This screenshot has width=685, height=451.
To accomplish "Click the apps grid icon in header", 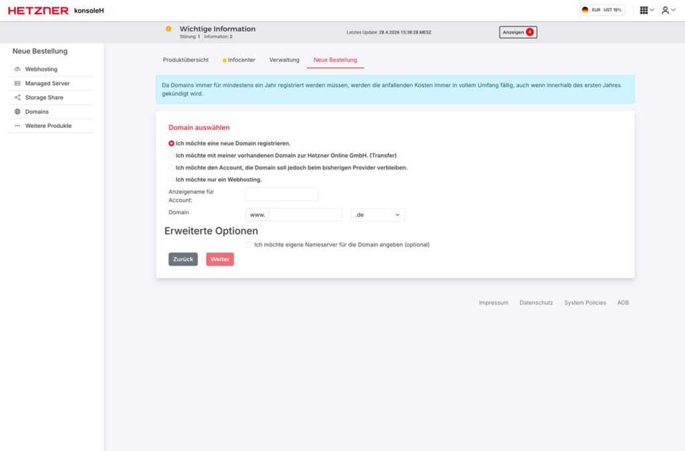I will click(x=644, y=10).
